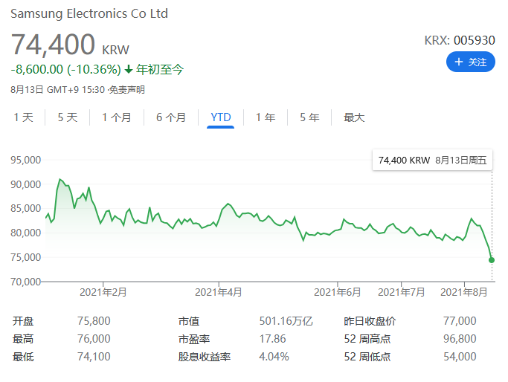Screen dimensions: 508x382
Task: Click the 74,400 price value
Action: click(x=53, y=45)
